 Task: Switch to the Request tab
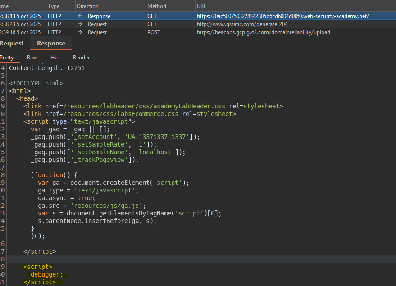pos(12,44)
